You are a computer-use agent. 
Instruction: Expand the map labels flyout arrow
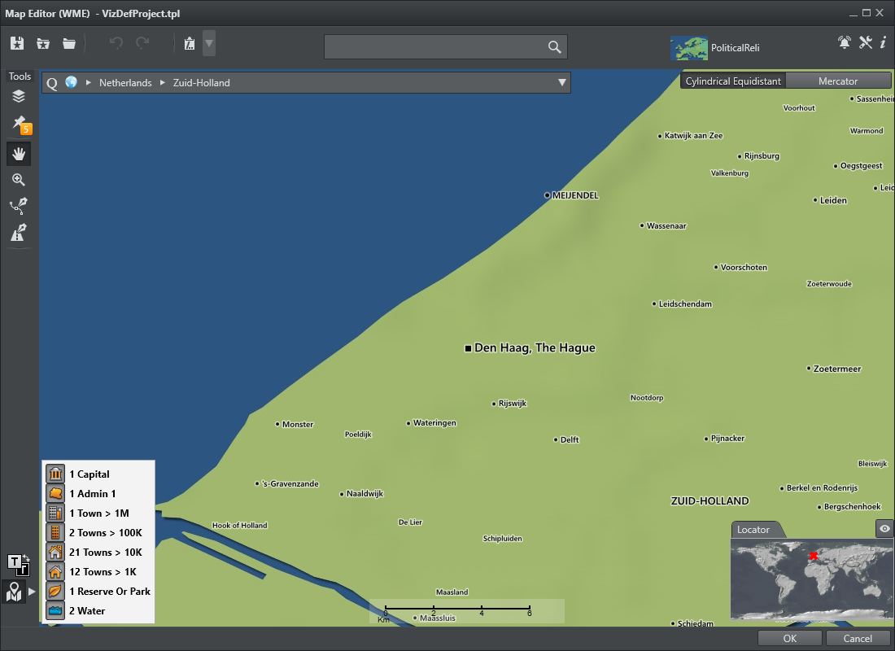click(x=33, y=592)
